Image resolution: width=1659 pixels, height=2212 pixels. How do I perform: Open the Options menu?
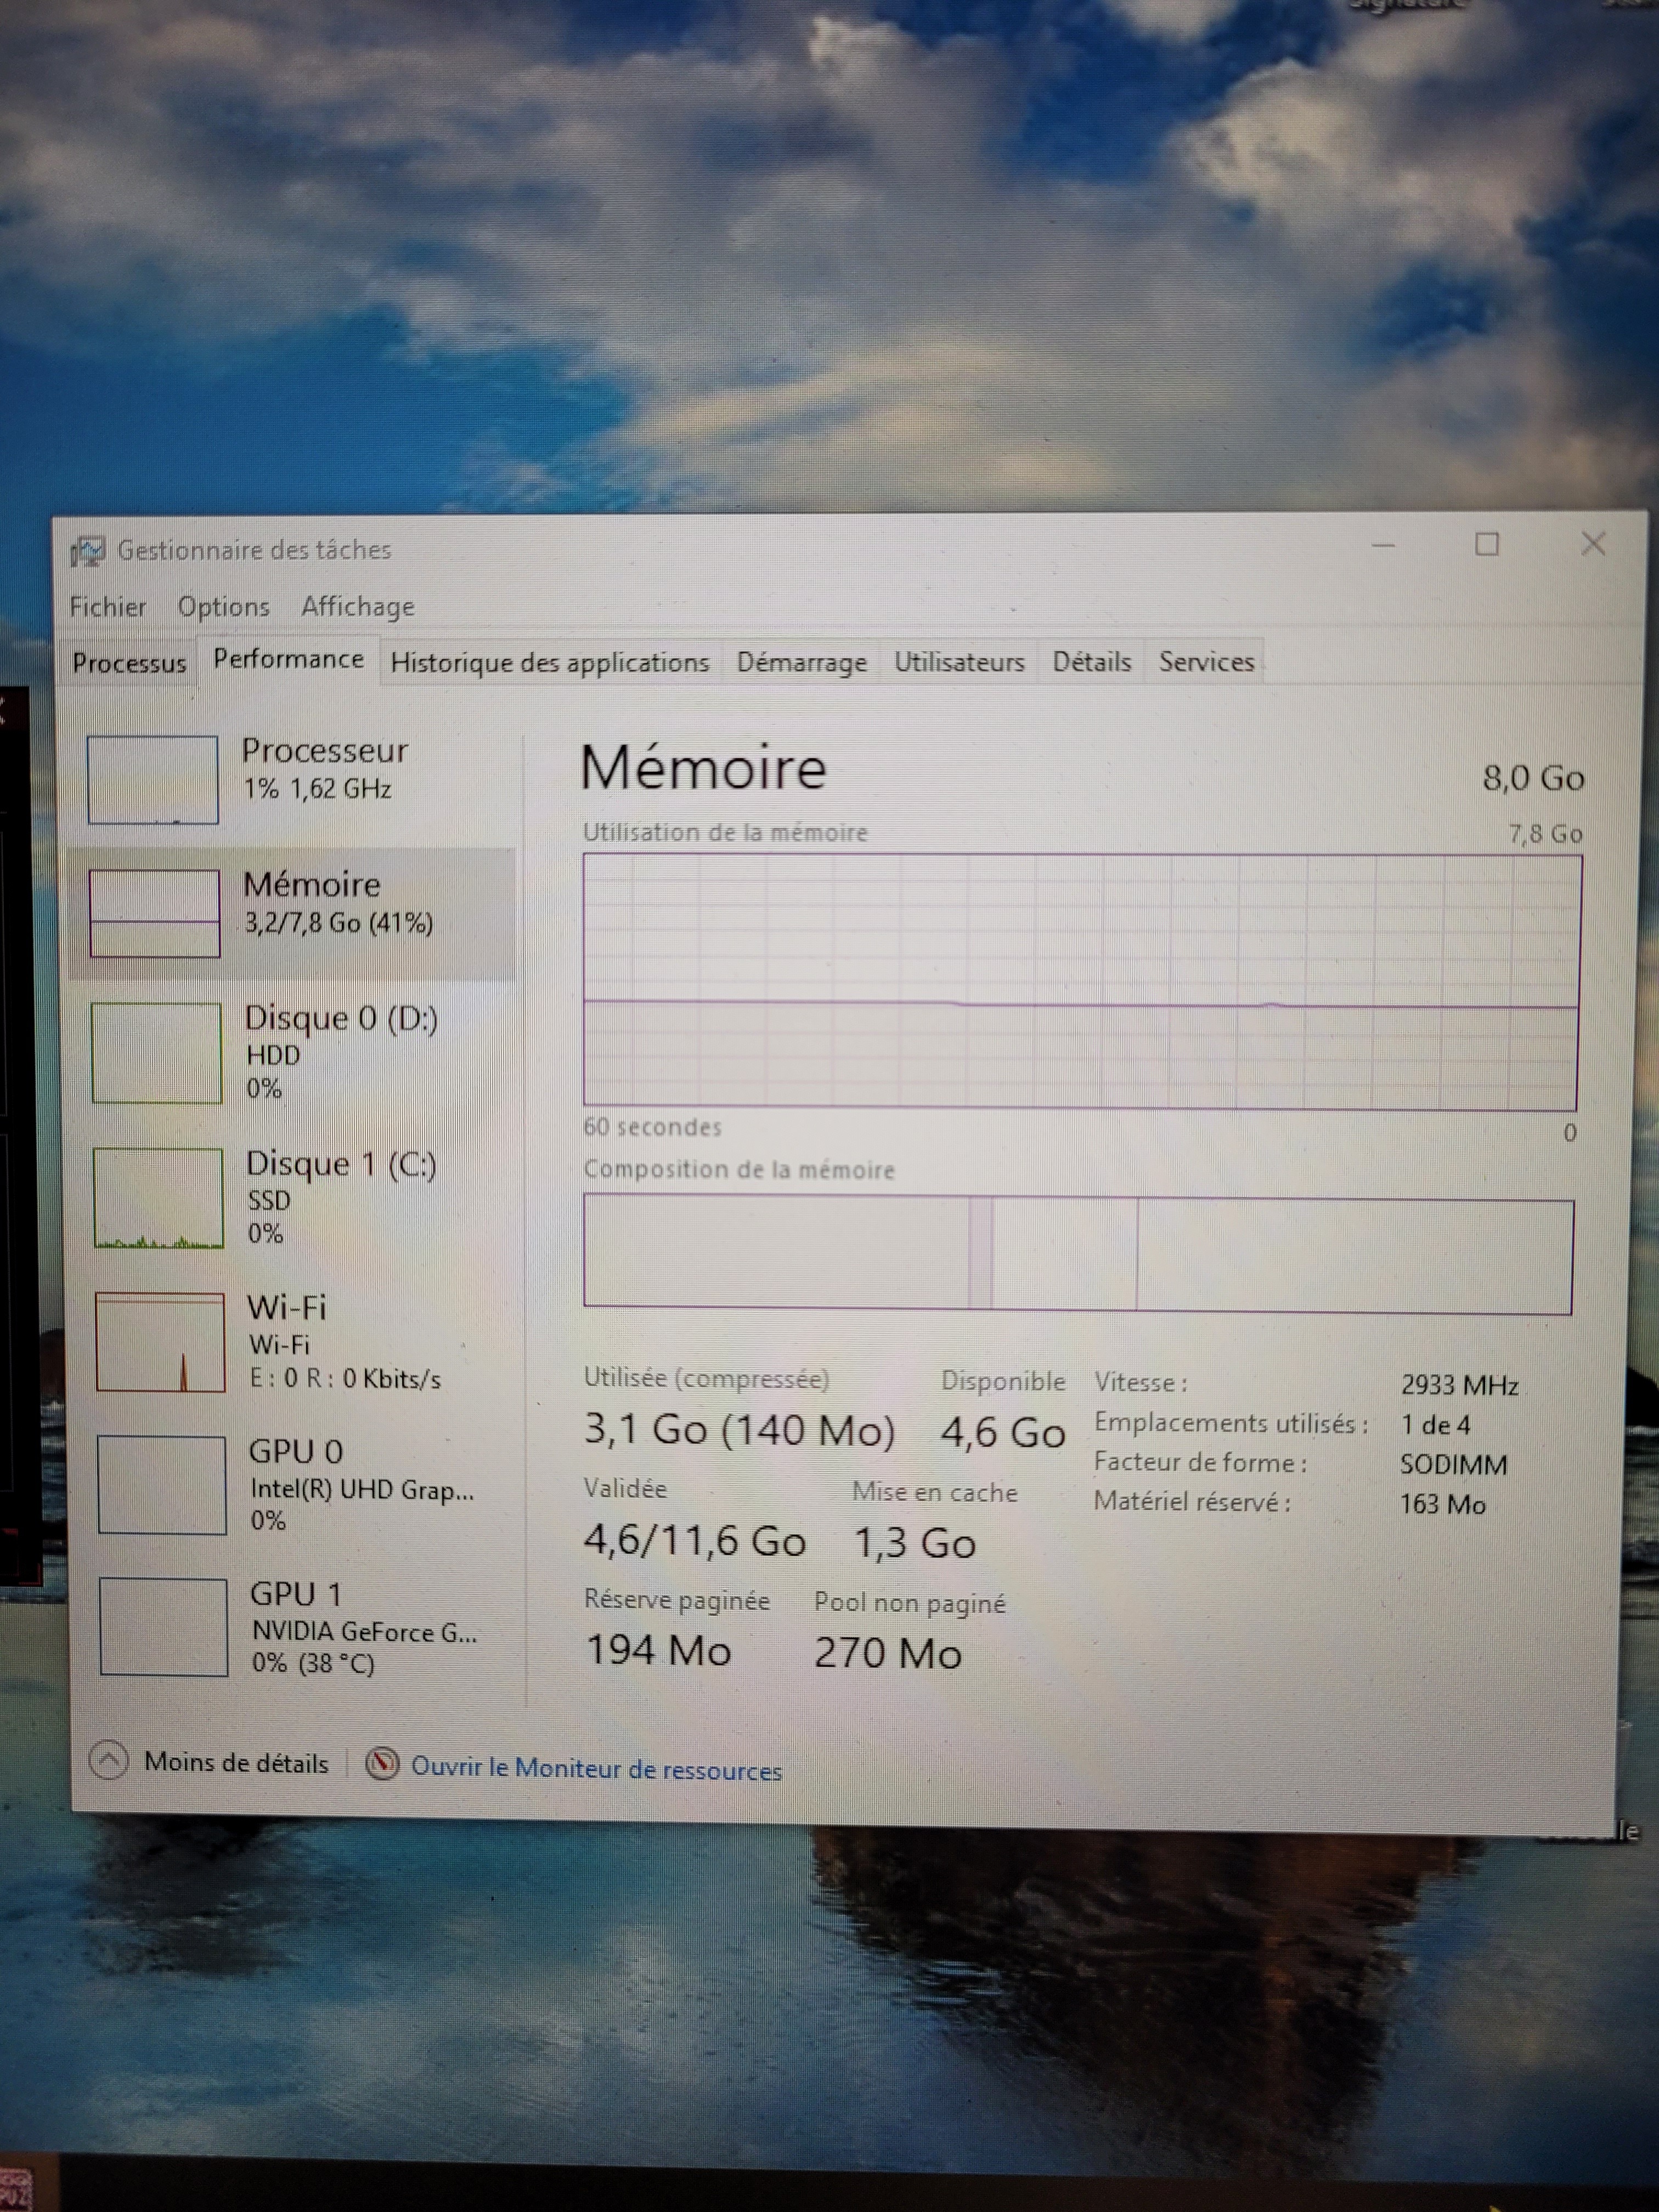click(223, 607)
